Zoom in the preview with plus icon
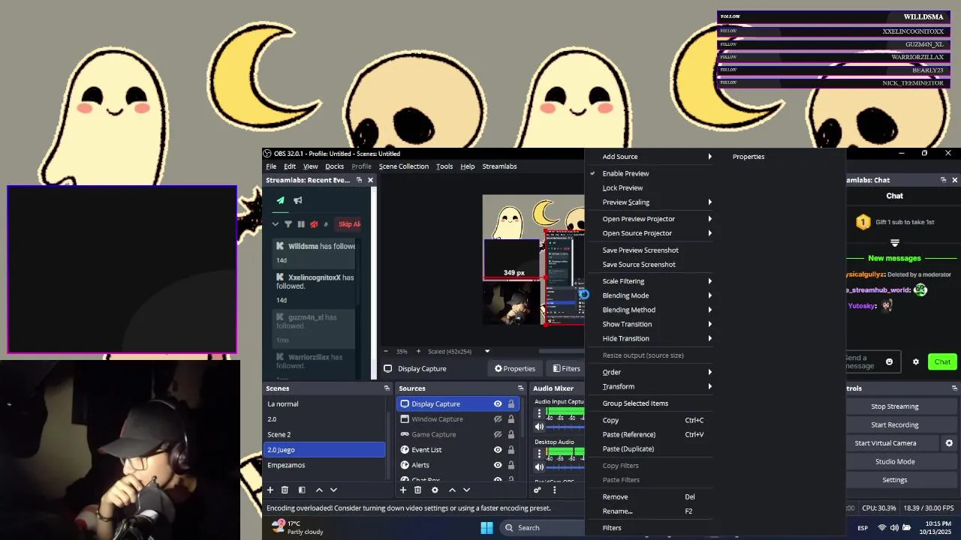This screenshot has height=540, width=961. [418, 351]
